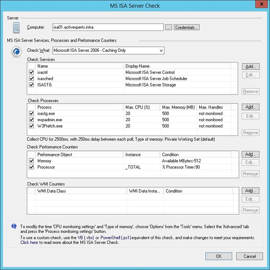Image resolution: width=270 pixels, height=270 pixels.
Task: Click the ISA services gear icon
Action: pyautogui.click(x=16, y=51)
